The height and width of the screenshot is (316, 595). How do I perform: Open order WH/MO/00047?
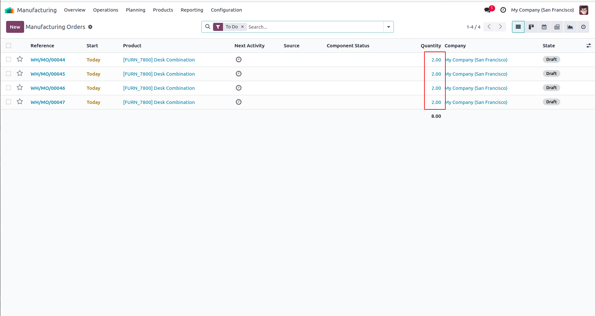(x=48, y=102)
